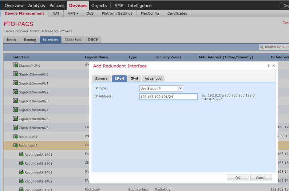This screenshot has height=191, width=289.
Task: Switch to the Device tab
Action: pyautogui.click(x=12, y=40)
